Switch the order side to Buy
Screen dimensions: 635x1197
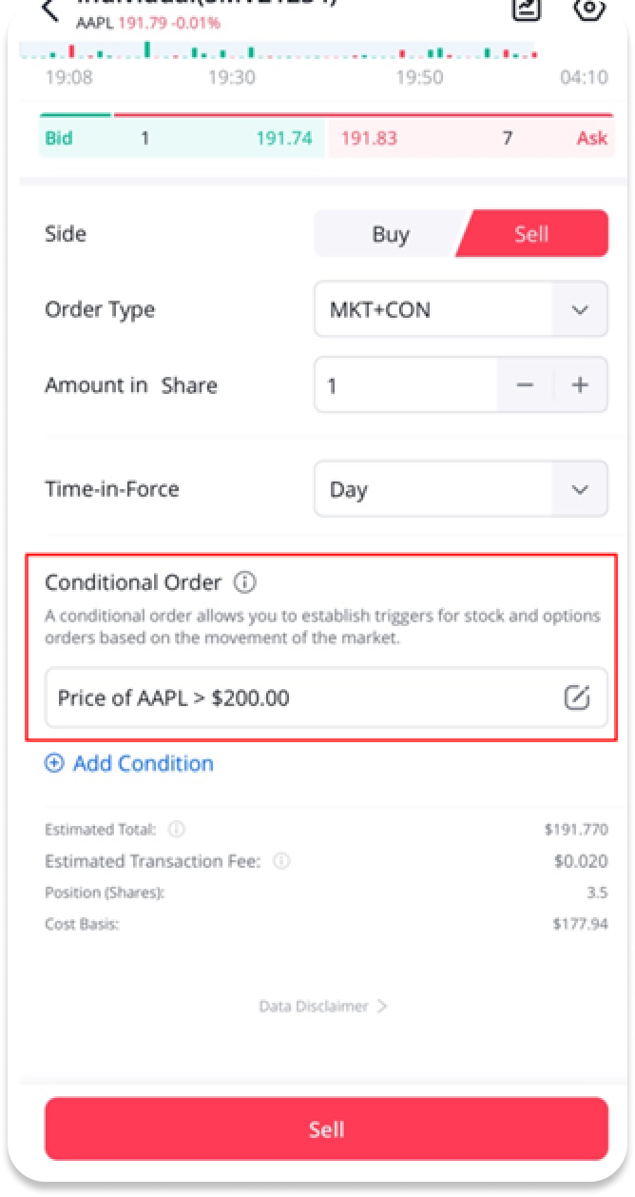click(391, 234)
